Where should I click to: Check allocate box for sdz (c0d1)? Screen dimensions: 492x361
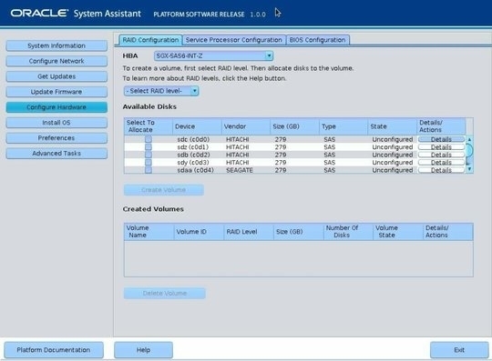click(x=149, y=146)
